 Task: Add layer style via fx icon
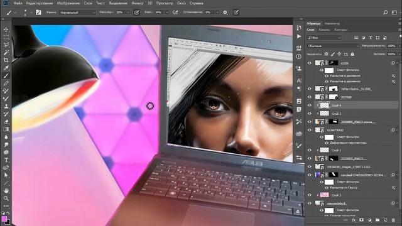pyautogui.click(x=354, y=220)
